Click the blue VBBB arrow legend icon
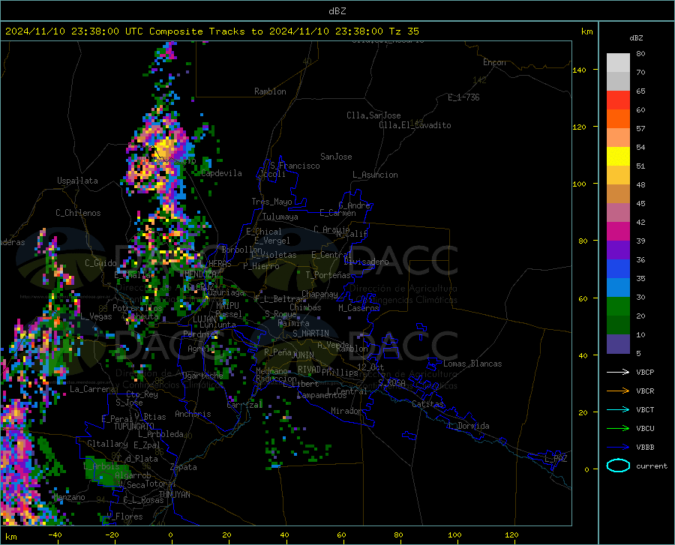The image size is (675, 545). tap(618, 448)
